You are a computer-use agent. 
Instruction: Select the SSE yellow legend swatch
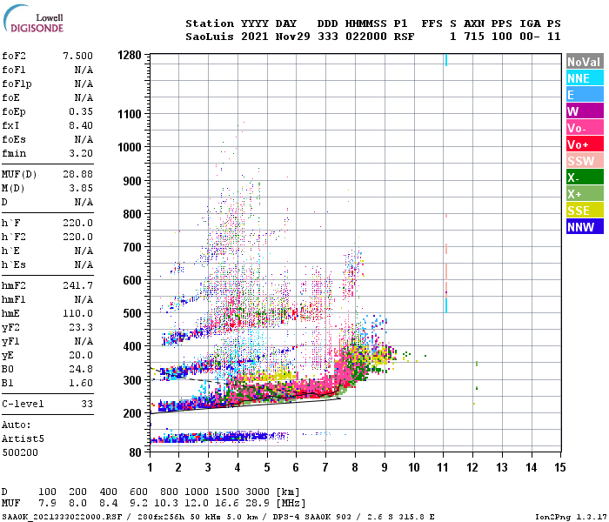tap(585, 211)
